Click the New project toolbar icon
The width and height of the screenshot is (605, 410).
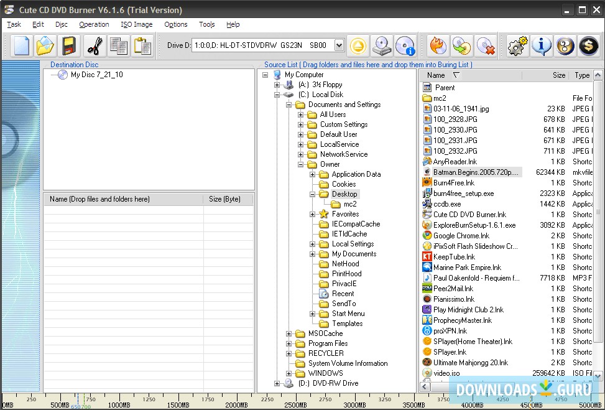point(22,46)
